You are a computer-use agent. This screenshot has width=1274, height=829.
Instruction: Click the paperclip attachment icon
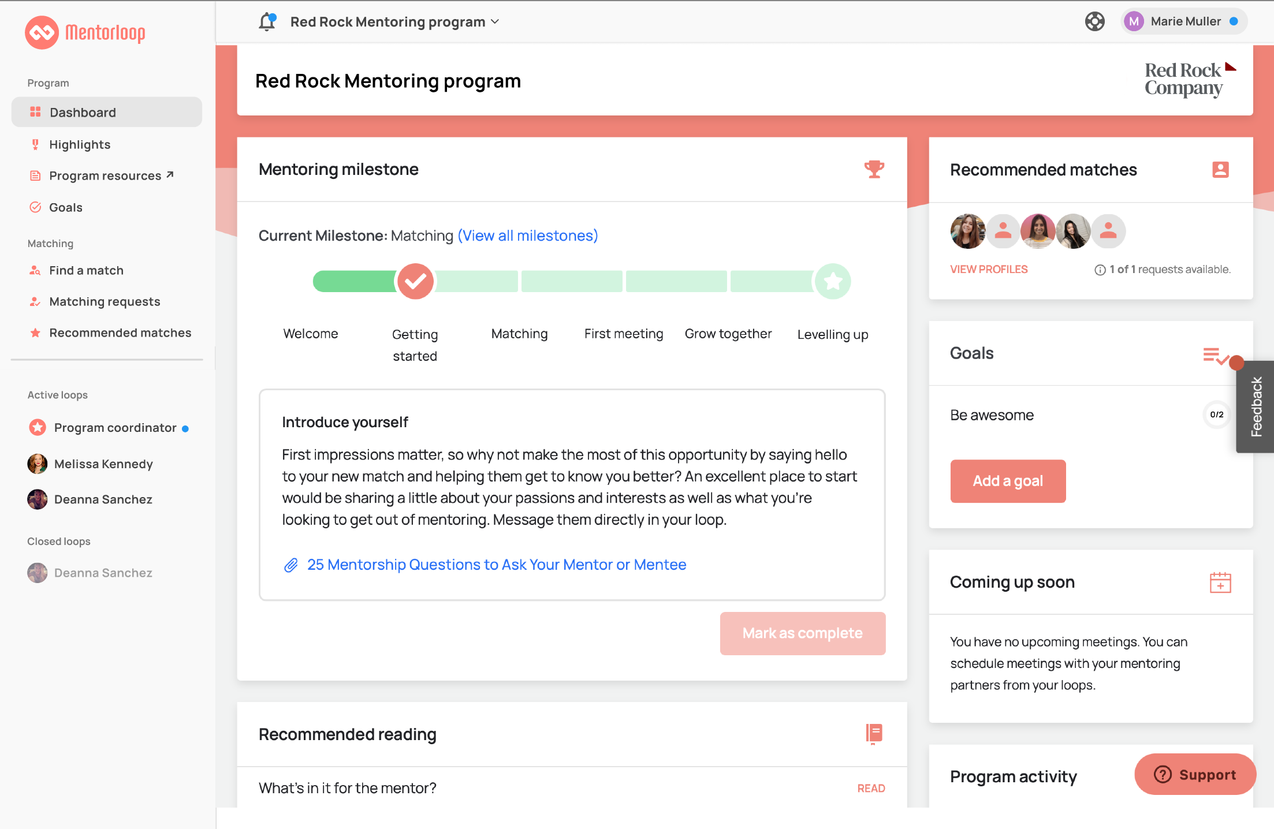click(291, 565)
